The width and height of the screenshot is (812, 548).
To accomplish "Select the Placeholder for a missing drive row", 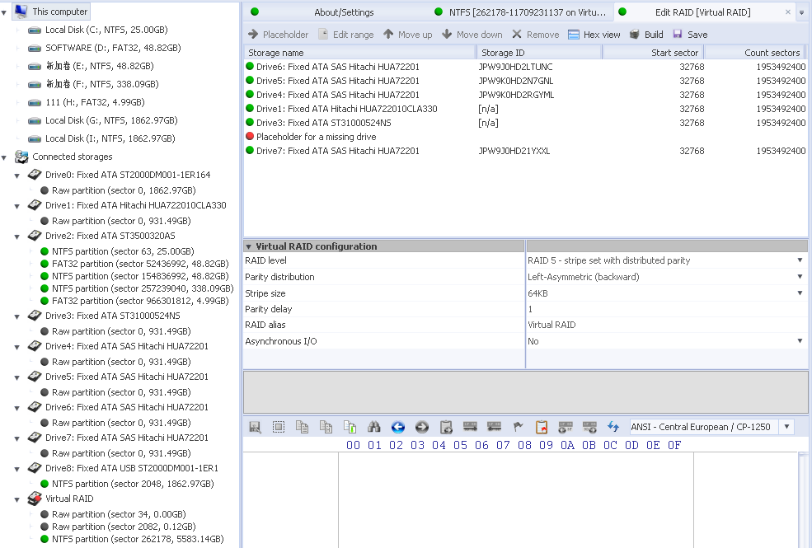I will tap(526, 137).
